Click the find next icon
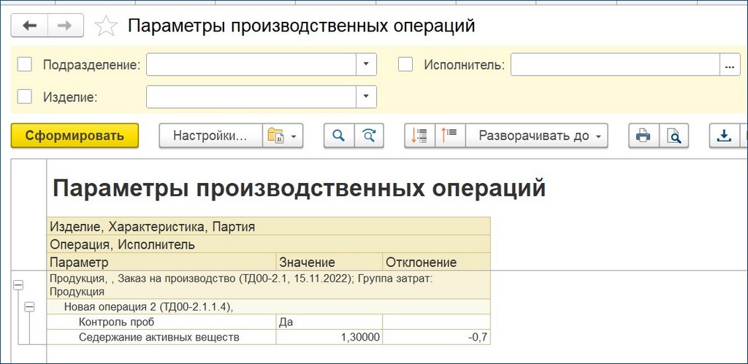This screenshot has height=364, width=748. (369, 136)
